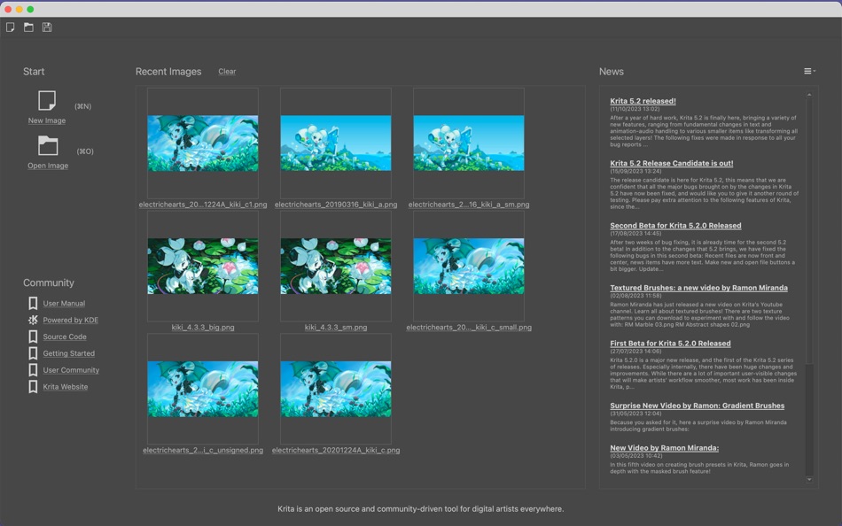The image size is (842, 526).
Task: Open recent image thumbnail ending kiki_c1.png
Action: pos(203,143)
